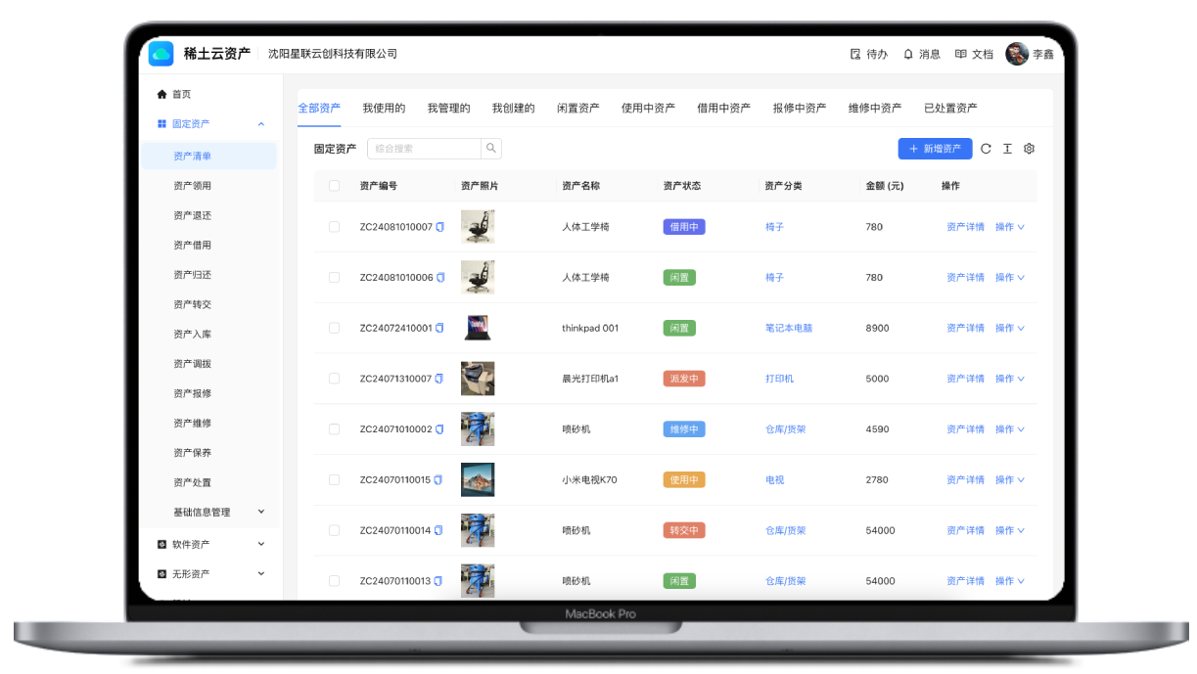Image resolution: width=1197 pixels, height=674 pixels.
Task: Check the row for thinkpad 001
Action: point(334,328)
